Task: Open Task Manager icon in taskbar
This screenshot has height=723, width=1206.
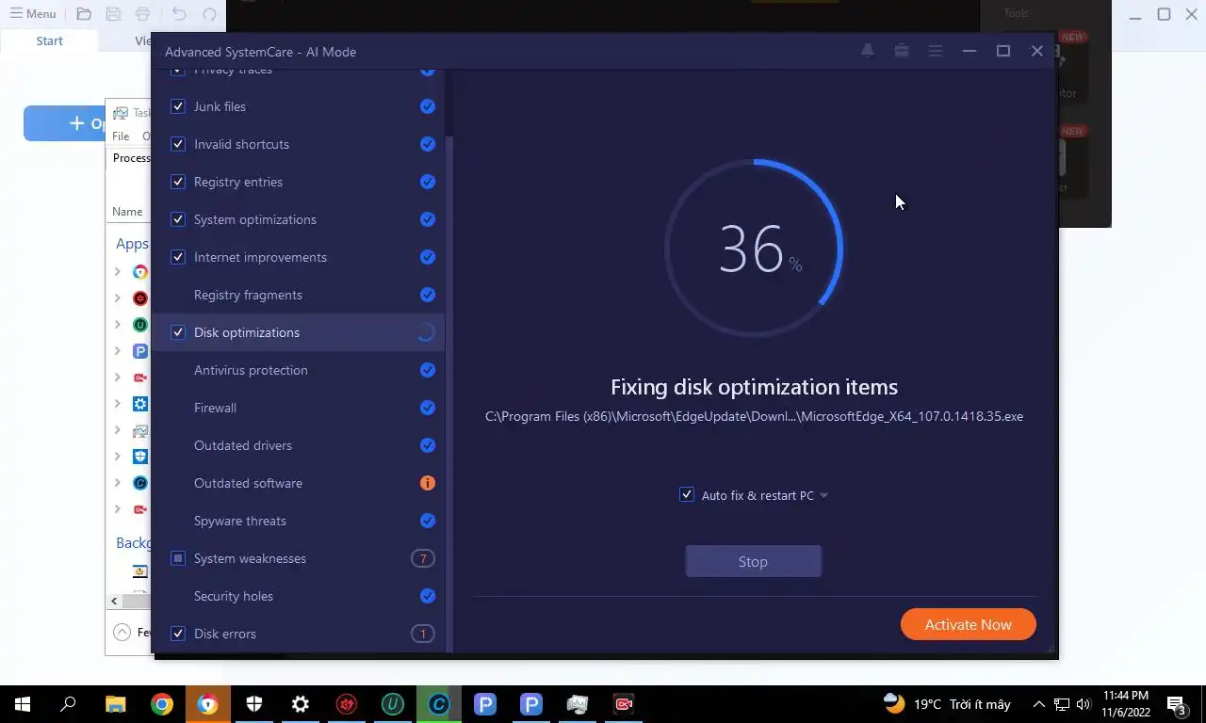Action: click(x=578, y=704)
